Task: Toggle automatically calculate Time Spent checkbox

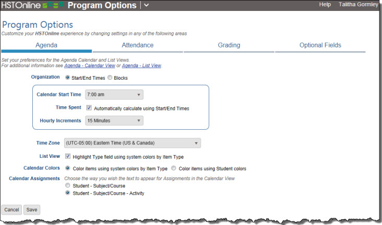Action: 89,108
